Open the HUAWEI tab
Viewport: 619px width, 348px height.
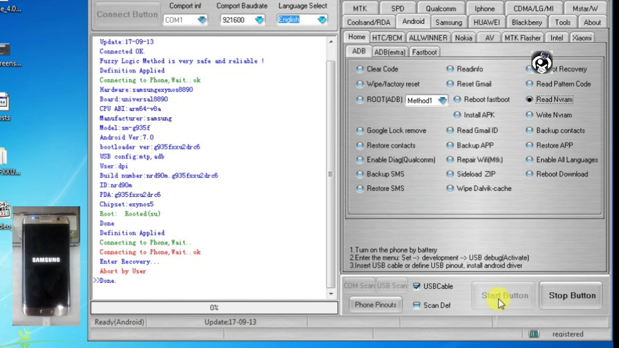487,22
